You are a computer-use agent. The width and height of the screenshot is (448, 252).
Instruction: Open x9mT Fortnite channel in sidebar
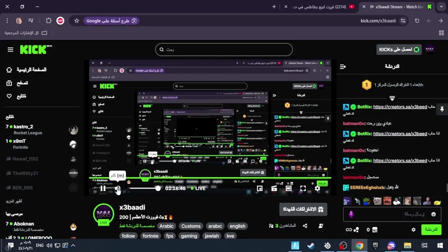click(x=42, y=144)
